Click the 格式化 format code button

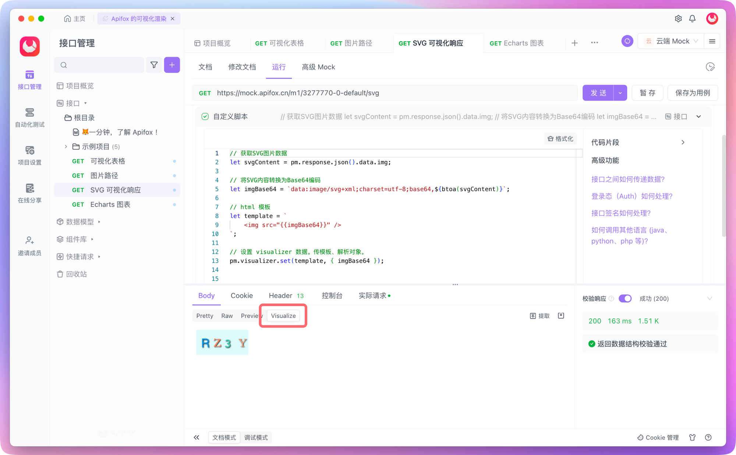[x=560, y=139]
